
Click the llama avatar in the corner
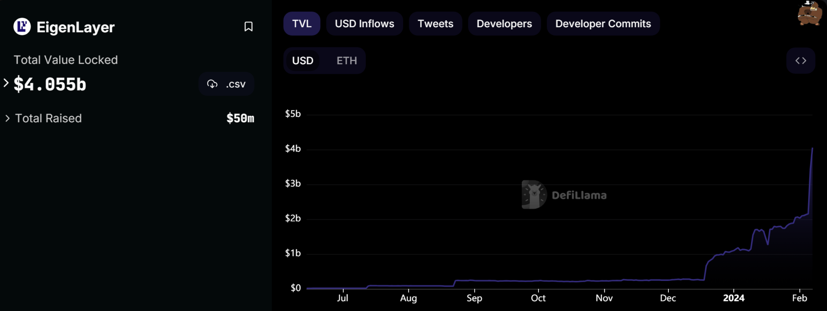pos(809,14)
